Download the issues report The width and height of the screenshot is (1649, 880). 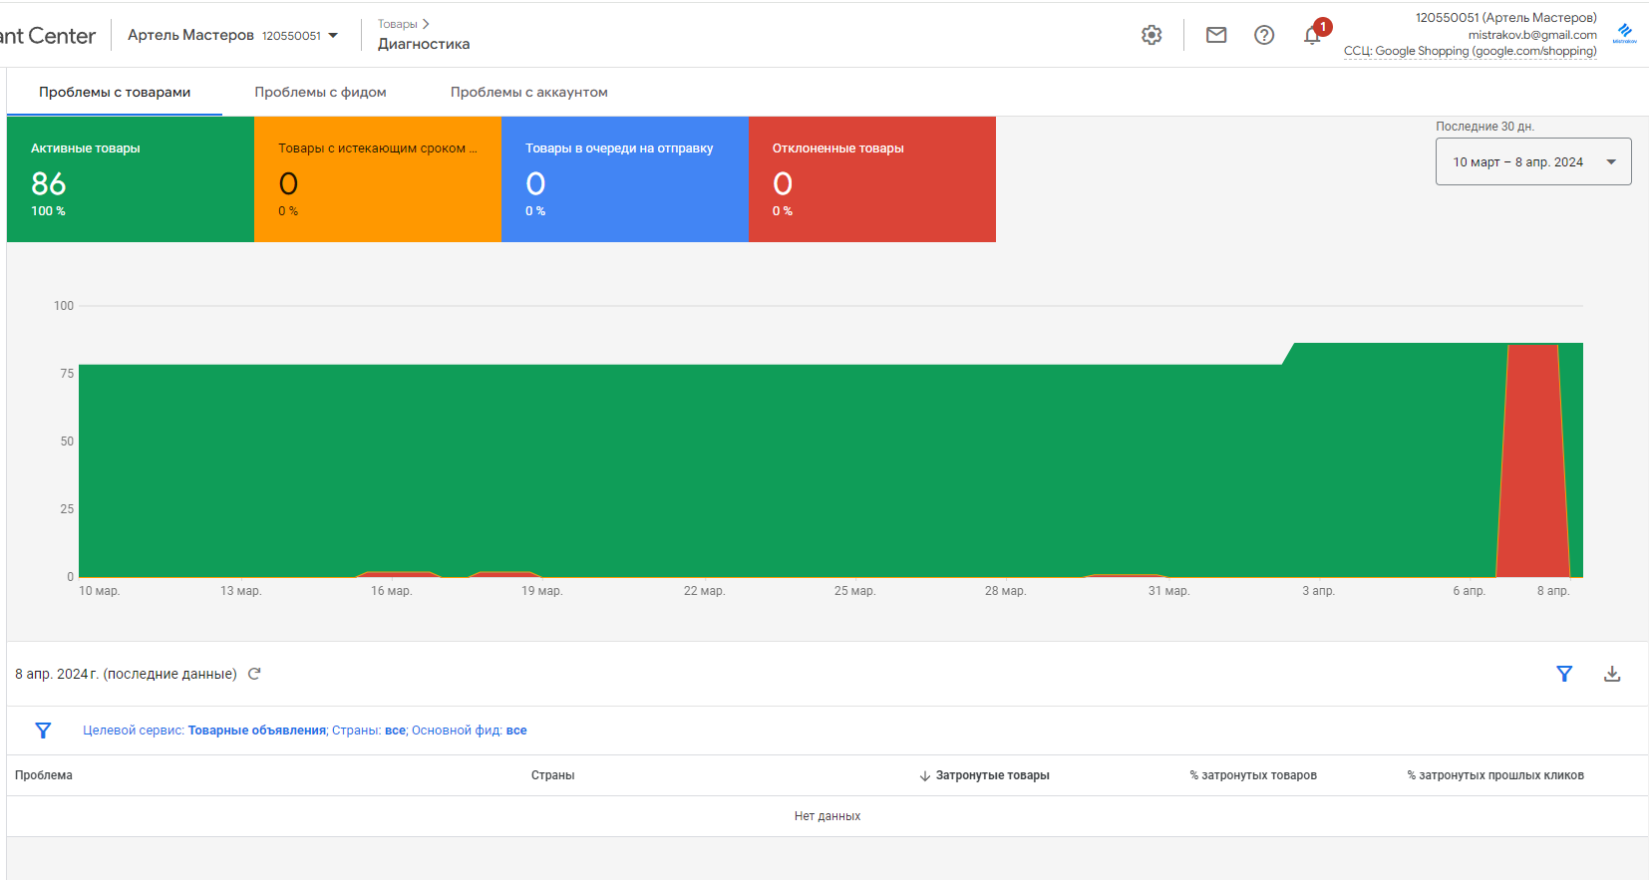click(x=1612, y=674)
